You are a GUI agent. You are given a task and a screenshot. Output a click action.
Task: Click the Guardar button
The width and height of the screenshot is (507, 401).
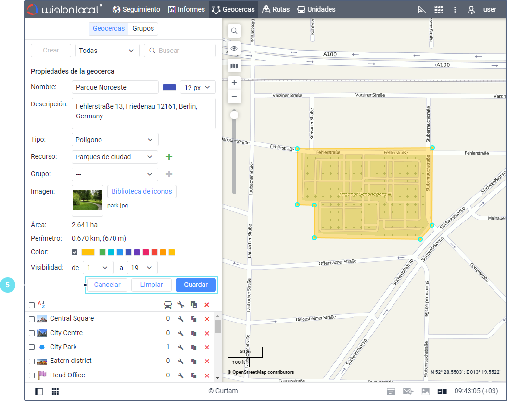(x=196, y=285)
